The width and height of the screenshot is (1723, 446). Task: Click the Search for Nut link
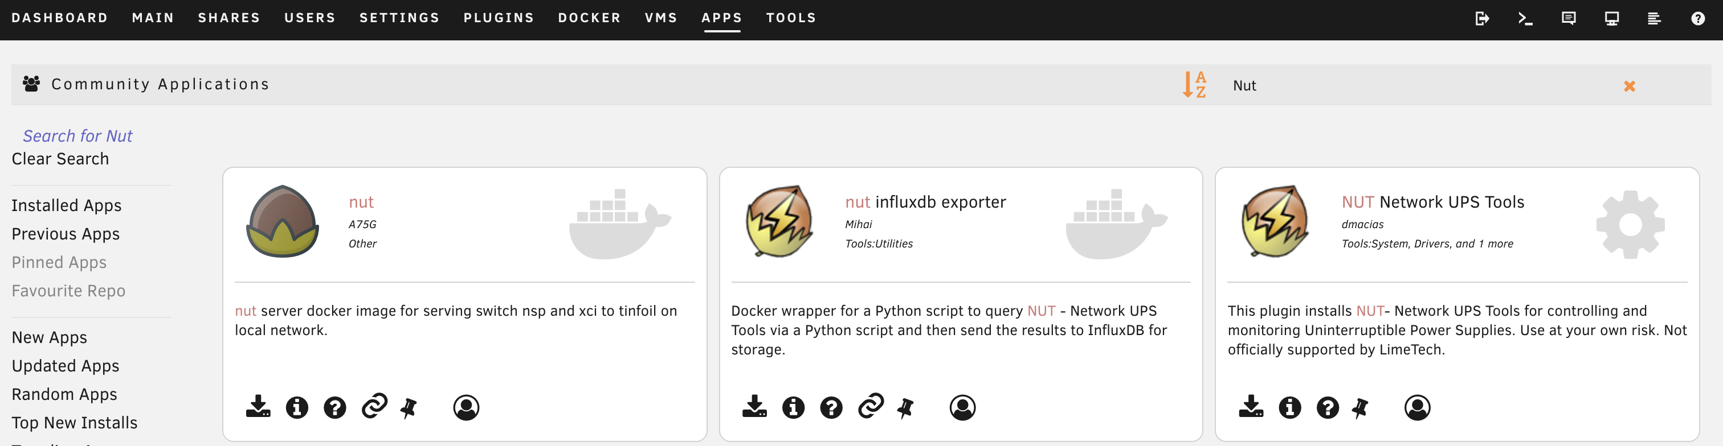pyautogui.click(x=77, y=136)
